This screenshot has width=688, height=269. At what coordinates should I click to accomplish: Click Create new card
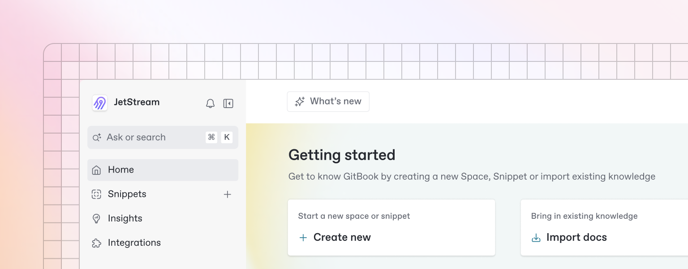click(391, 228)
